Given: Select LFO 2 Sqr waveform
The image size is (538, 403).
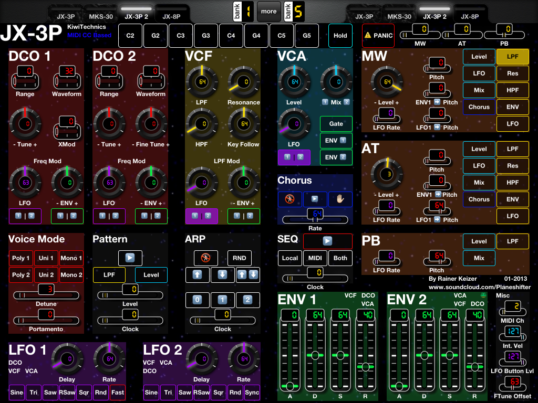Looking at the screenshot, I should point(218,393).
